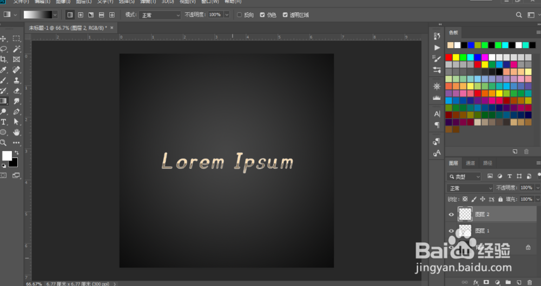Select the Eyedropper tool
This screenshot has width=541, height=286.
point(3,70)
